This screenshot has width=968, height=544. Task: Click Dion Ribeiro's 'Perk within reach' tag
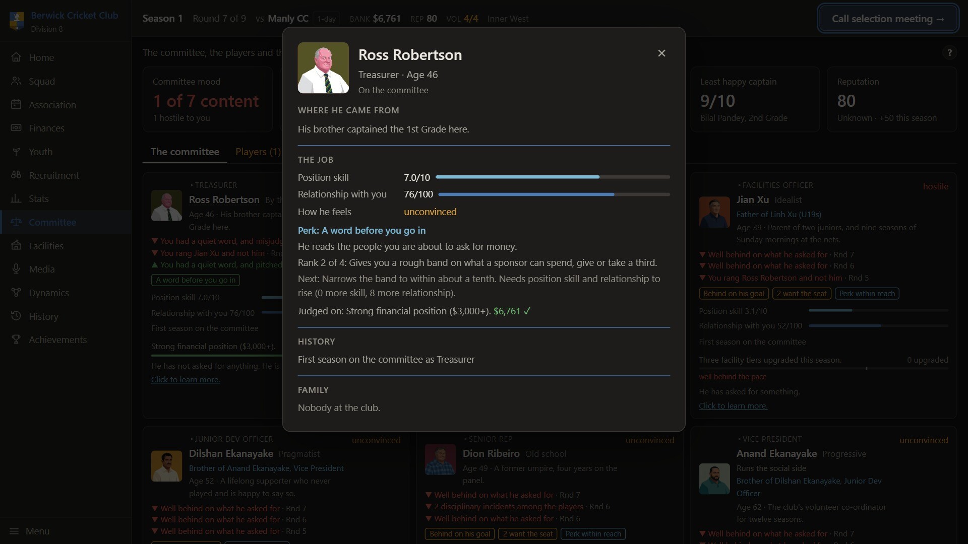click(x=593, y=534)
